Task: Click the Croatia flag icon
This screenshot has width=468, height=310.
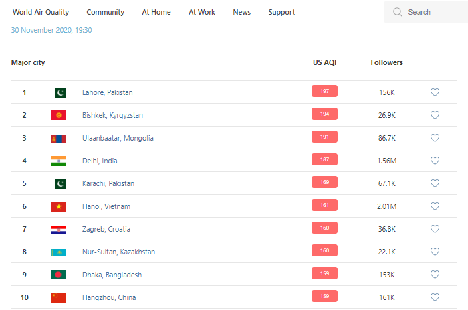Action: pyautogui.click(x=59, y=229)
